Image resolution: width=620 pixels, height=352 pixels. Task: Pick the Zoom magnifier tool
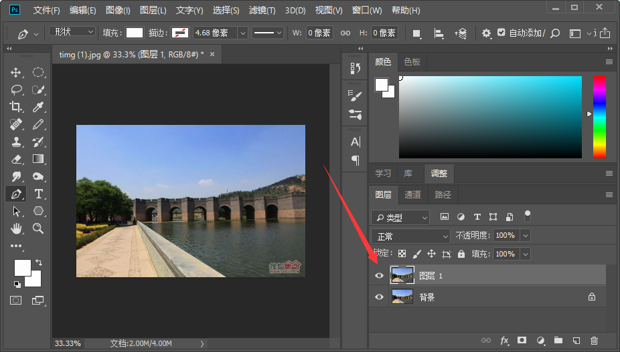(39, 228)
